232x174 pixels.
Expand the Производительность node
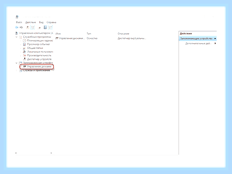coord(21,56)
